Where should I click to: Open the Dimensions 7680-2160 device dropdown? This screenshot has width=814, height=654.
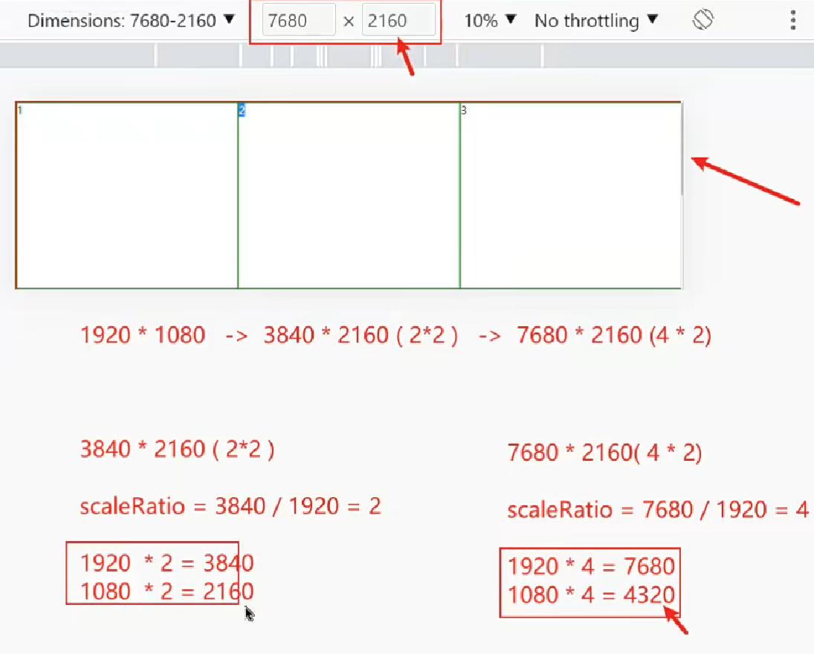[131, 20]
